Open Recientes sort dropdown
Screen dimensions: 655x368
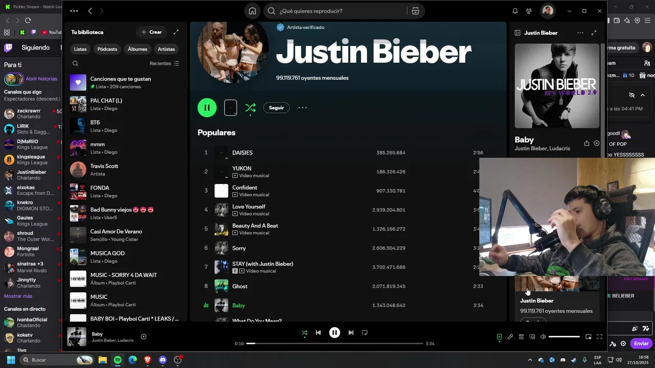pyautogui.click(x=164, y=63)
